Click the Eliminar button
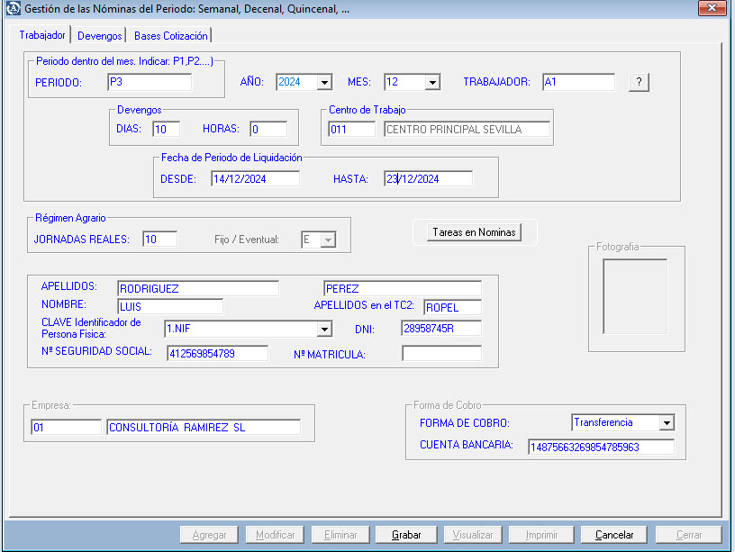 coord(340,535)
